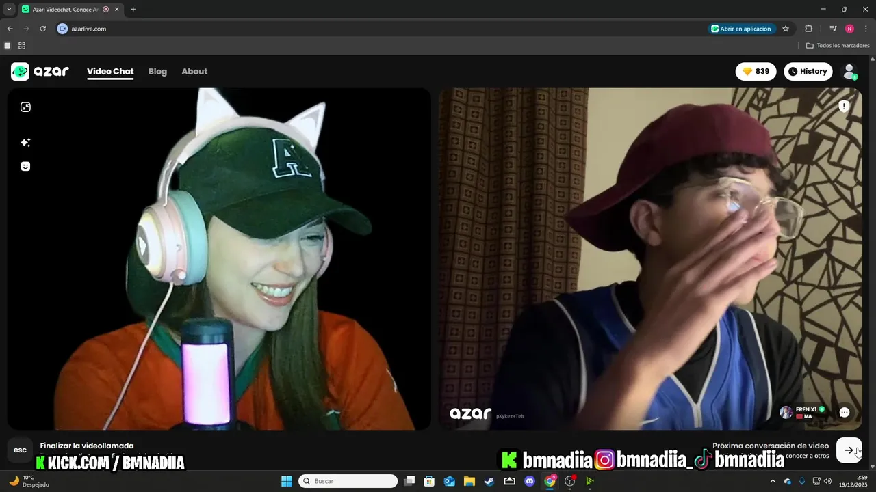The image size is (876, 492).
Task: Open Outlook from taskbar
Action: coord(449,481)
